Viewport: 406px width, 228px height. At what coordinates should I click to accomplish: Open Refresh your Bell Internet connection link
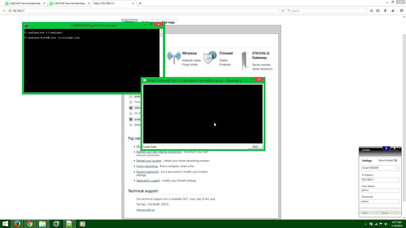tap(159, 152)
